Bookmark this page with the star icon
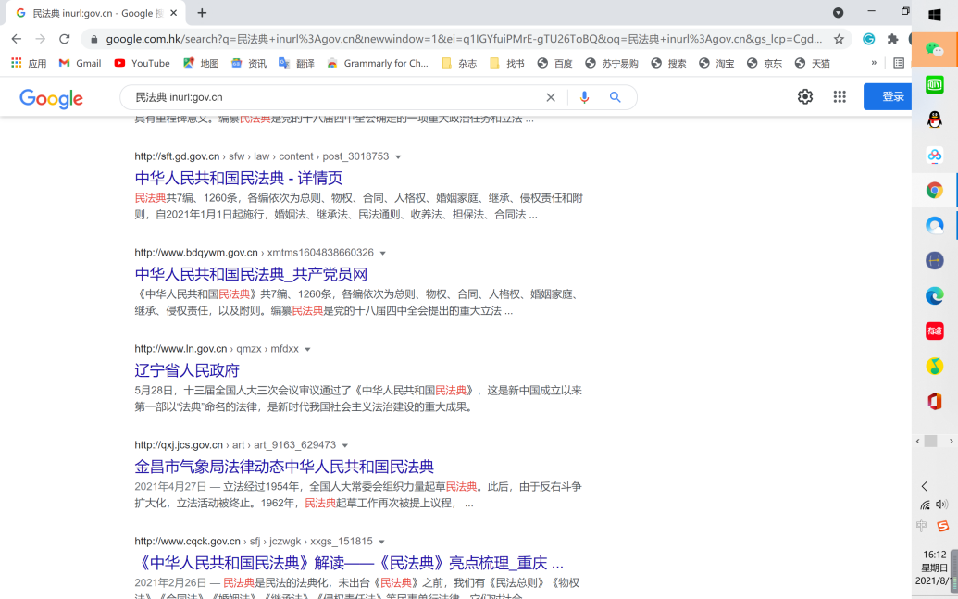 (839, 39)
